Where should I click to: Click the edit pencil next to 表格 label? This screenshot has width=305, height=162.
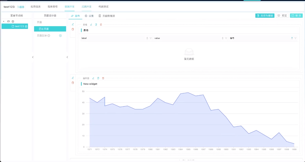click(91, 25)
